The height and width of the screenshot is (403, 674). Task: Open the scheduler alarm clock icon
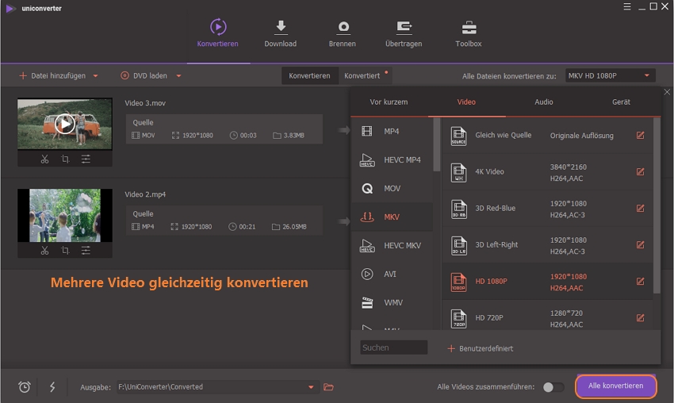tap(25, 387)
